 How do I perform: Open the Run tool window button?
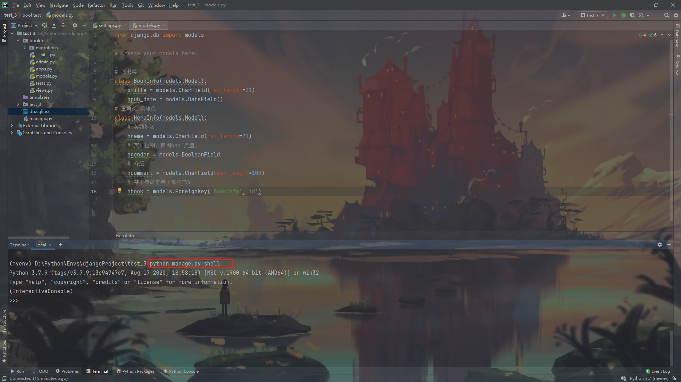click(18, 371)
